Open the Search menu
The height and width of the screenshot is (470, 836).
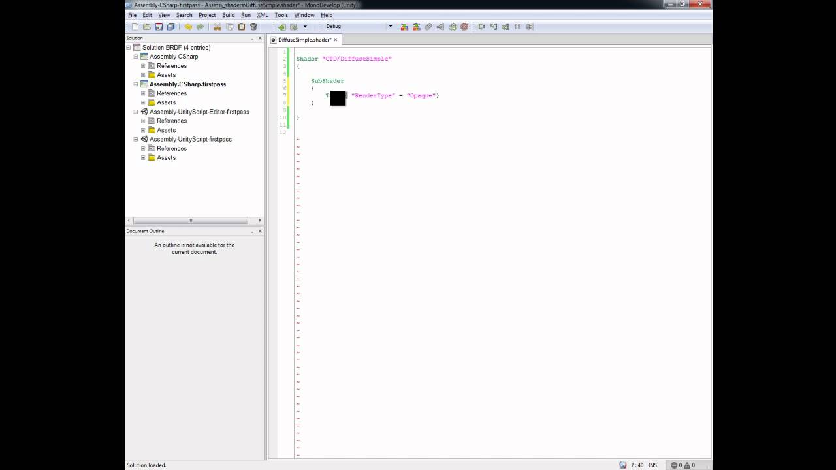tap(184, 15)
